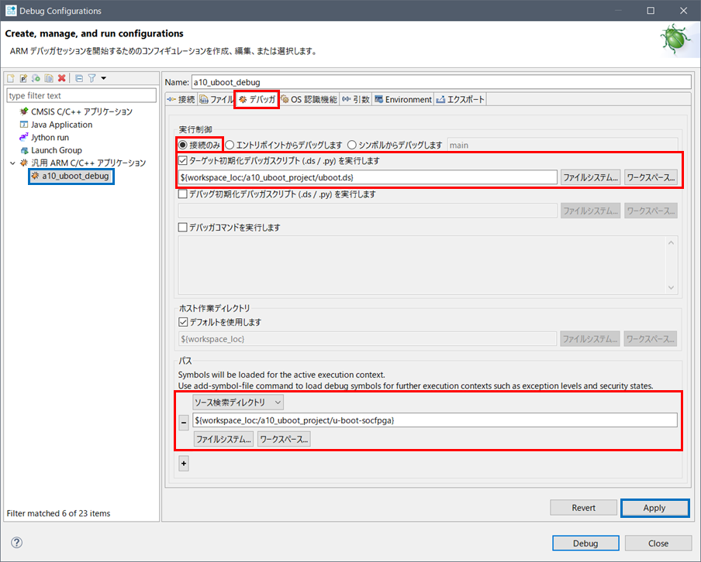Select the 接続のみ radio button
701x562 pixels.
point(183,145)
